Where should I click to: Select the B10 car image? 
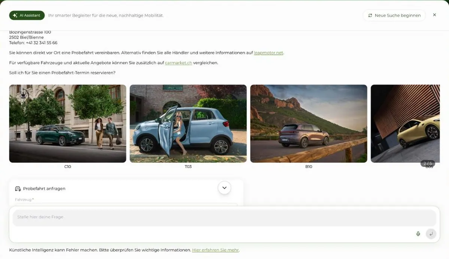309,124
